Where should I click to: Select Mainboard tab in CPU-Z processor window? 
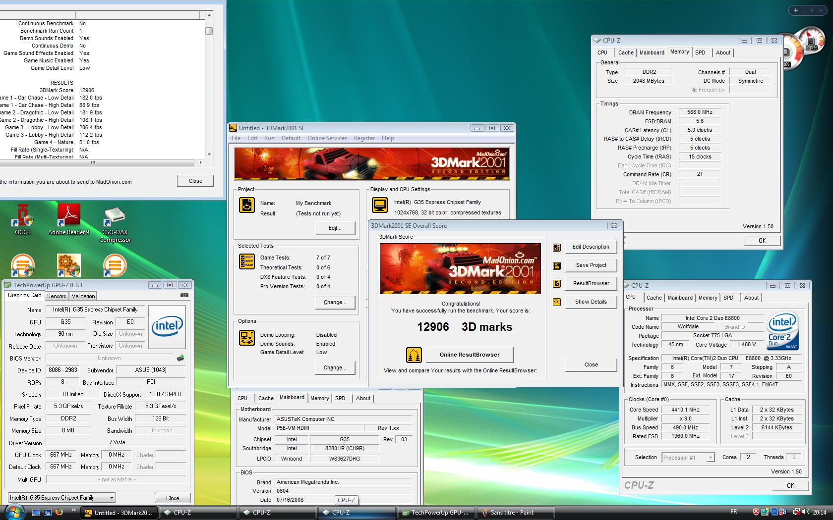click(x=680, y=298)
